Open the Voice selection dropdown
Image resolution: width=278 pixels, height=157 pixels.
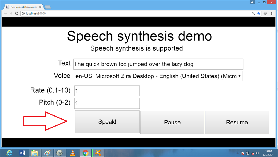tap(158, 76)
